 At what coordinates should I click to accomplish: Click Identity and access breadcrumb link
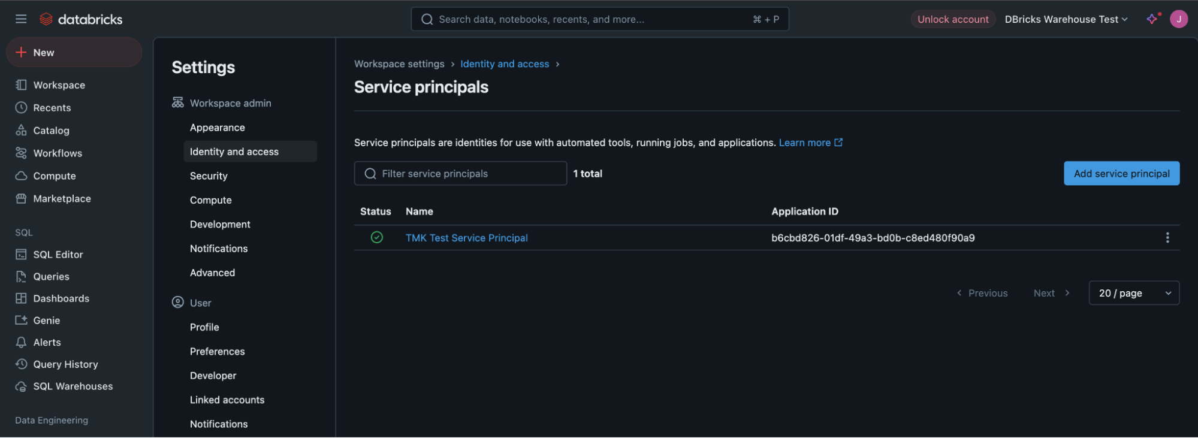[x=505, y=64]
